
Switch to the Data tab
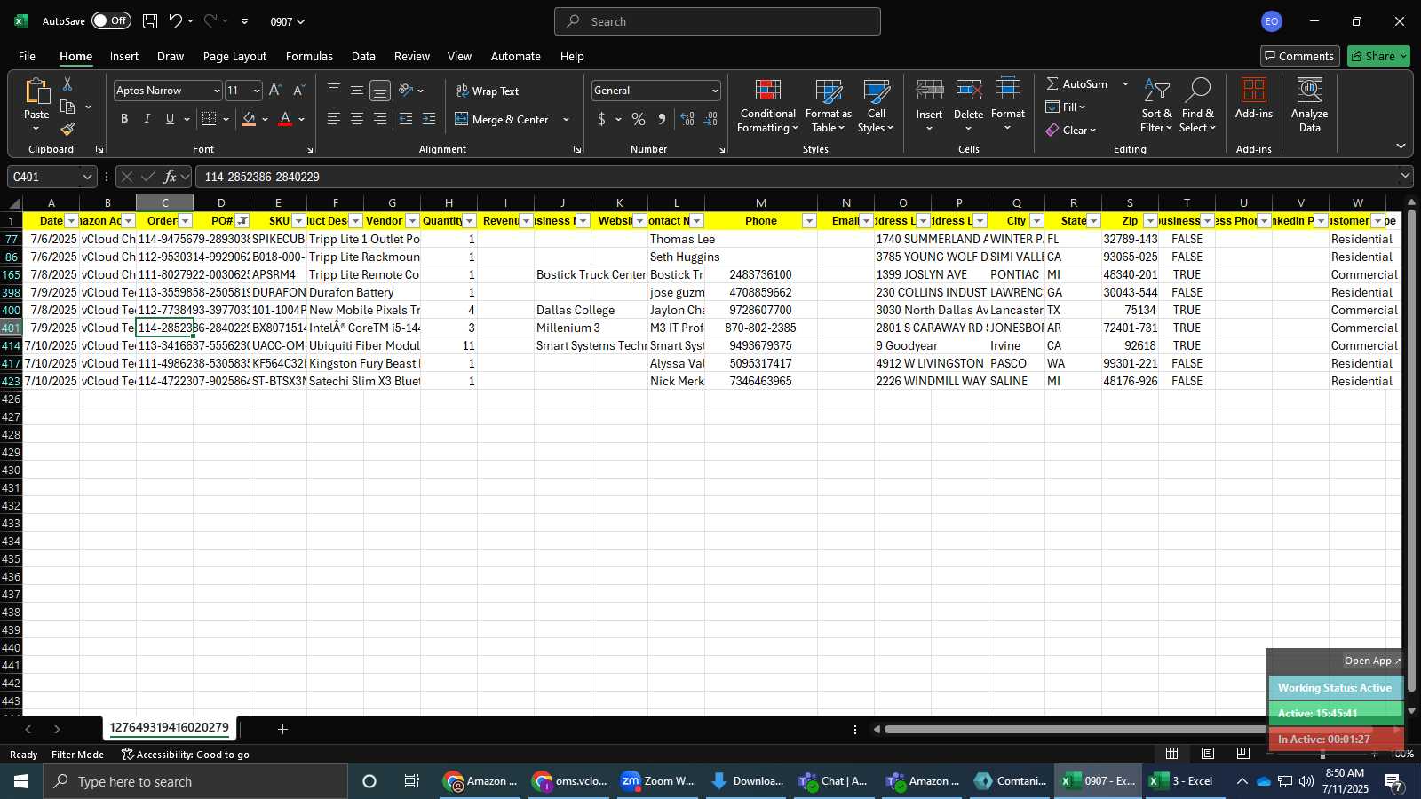coord(363,56)
